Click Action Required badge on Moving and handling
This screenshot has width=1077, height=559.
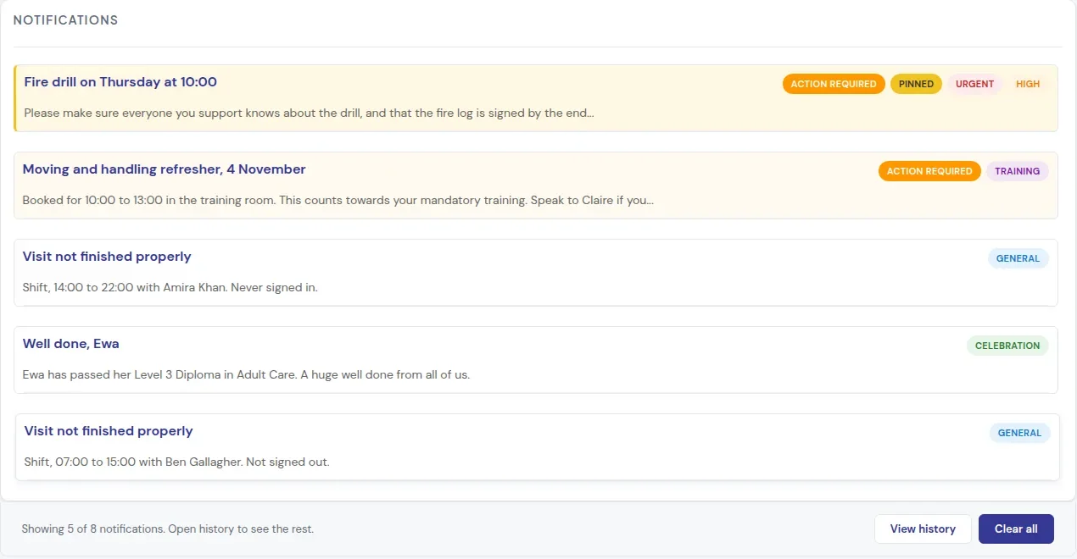tap(929, 171)
